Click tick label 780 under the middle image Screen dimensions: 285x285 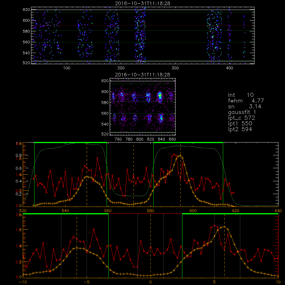tap(129, 139)
